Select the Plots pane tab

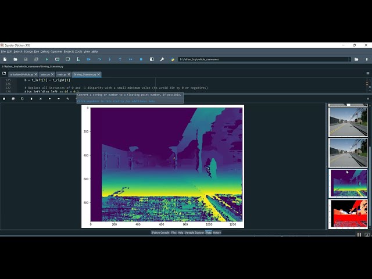click(x=209, y=233)
